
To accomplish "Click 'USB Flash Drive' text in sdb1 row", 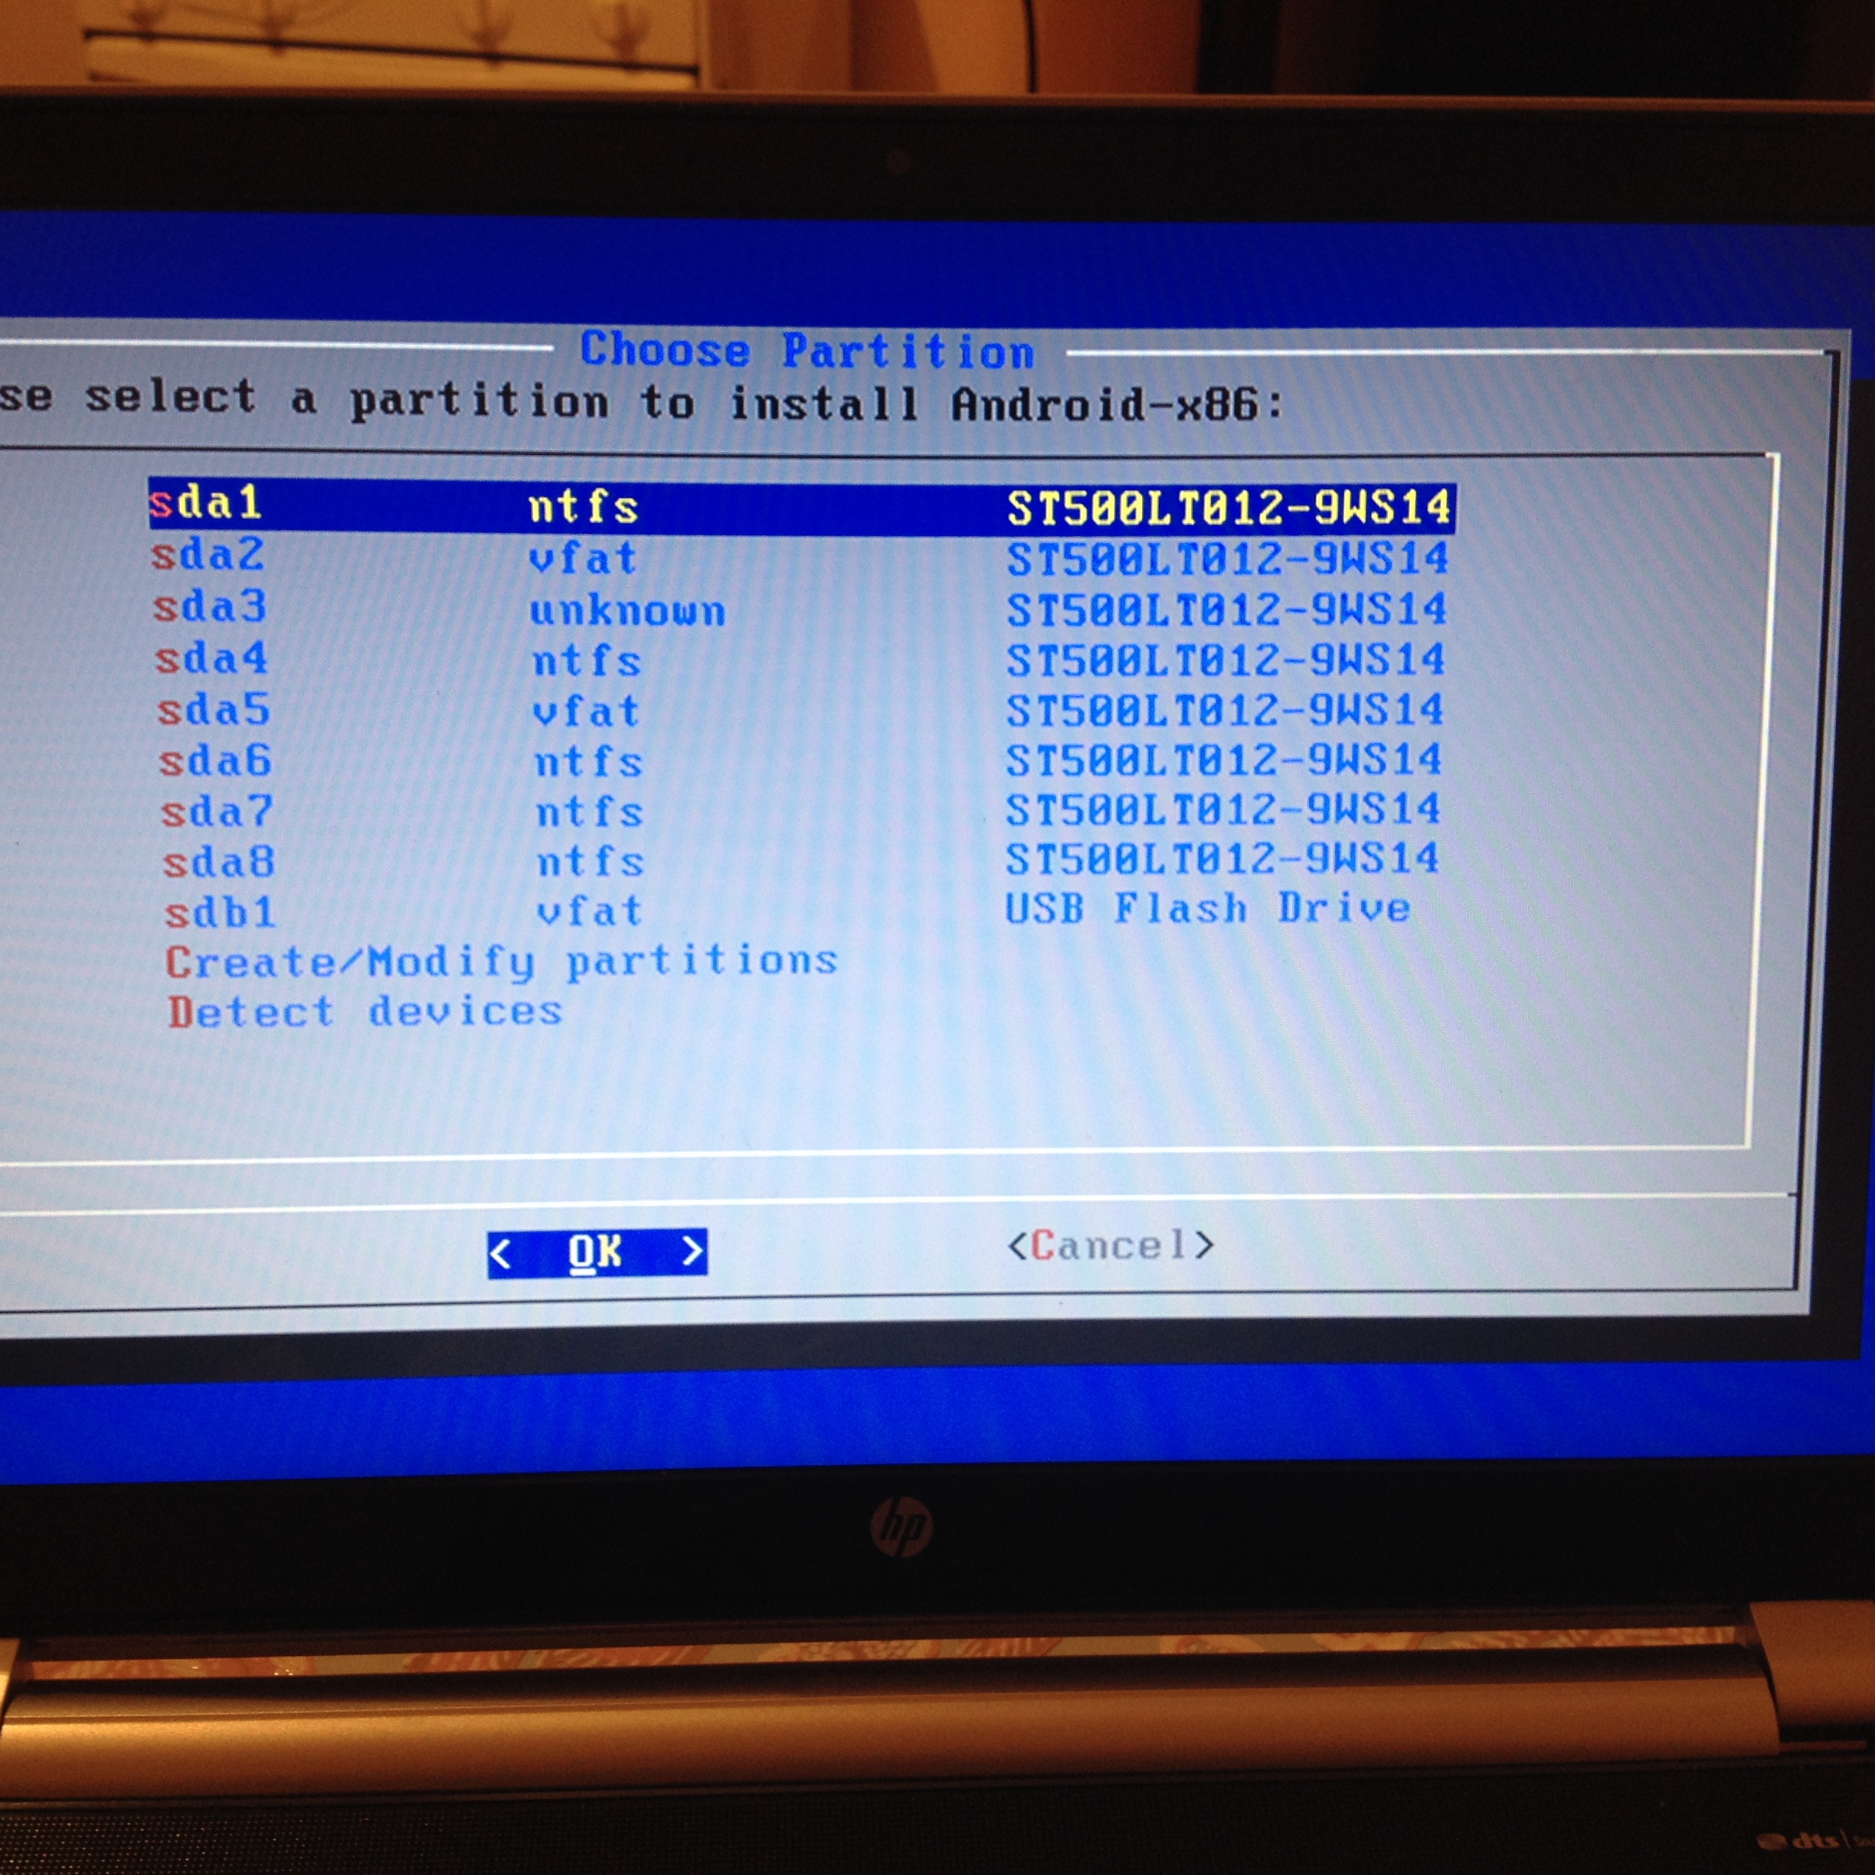I will pos(1209,909).
